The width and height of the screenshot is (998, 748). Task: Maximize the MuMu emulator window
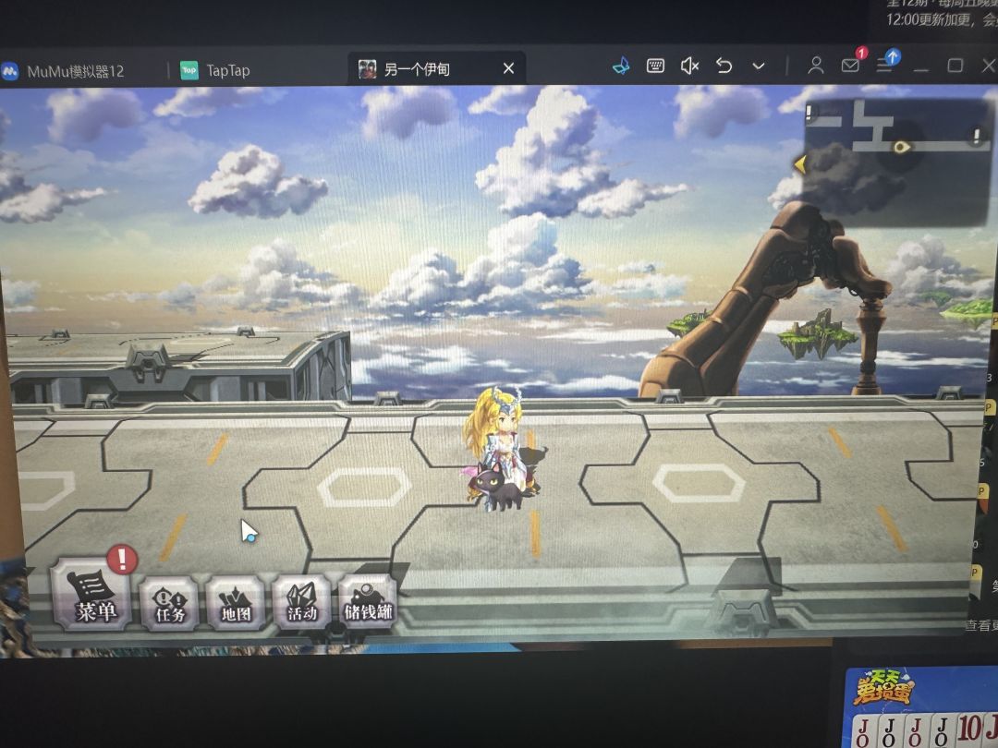[955, 66]
